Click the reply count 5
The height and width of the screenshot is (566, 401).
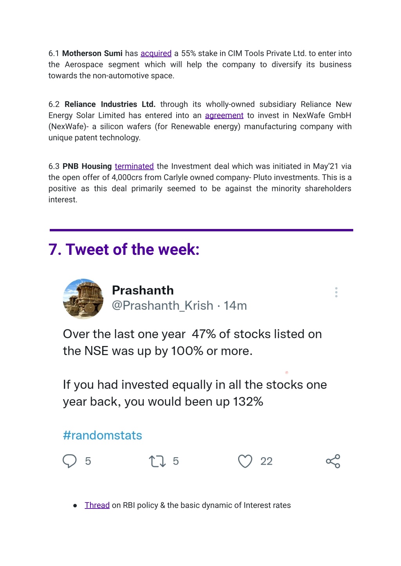[88, 461]
